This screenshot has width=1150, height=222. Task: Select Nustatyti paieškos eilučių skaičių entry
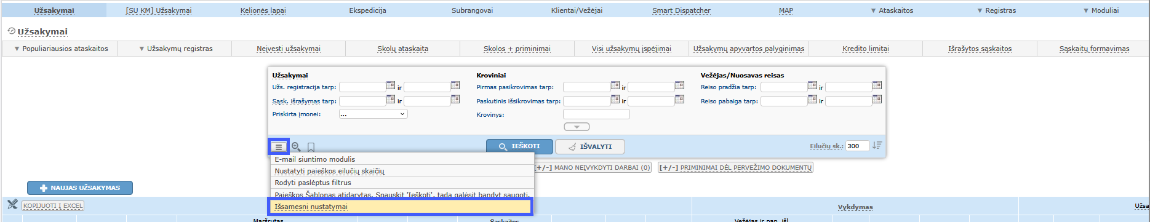(x=402, y=171)
